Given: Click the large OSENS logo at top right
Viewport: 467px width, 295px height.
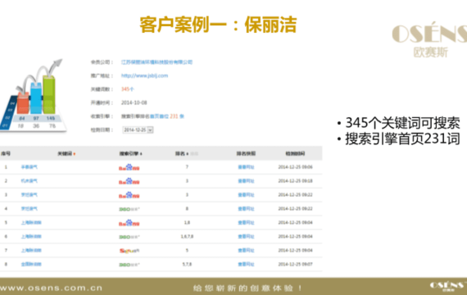Looking at the screenshot, I should coord(429,39).
